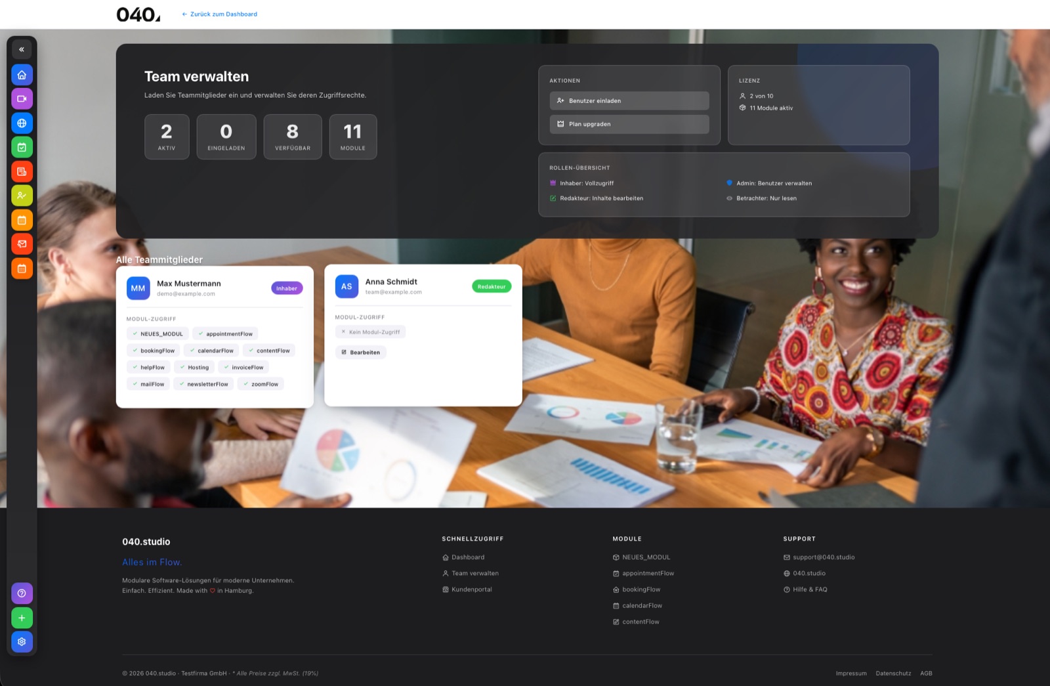This screenshot has width=1050, height=686.
Task: Edit Anna Schmidt via Bearbeiten button
Action: 361,353
